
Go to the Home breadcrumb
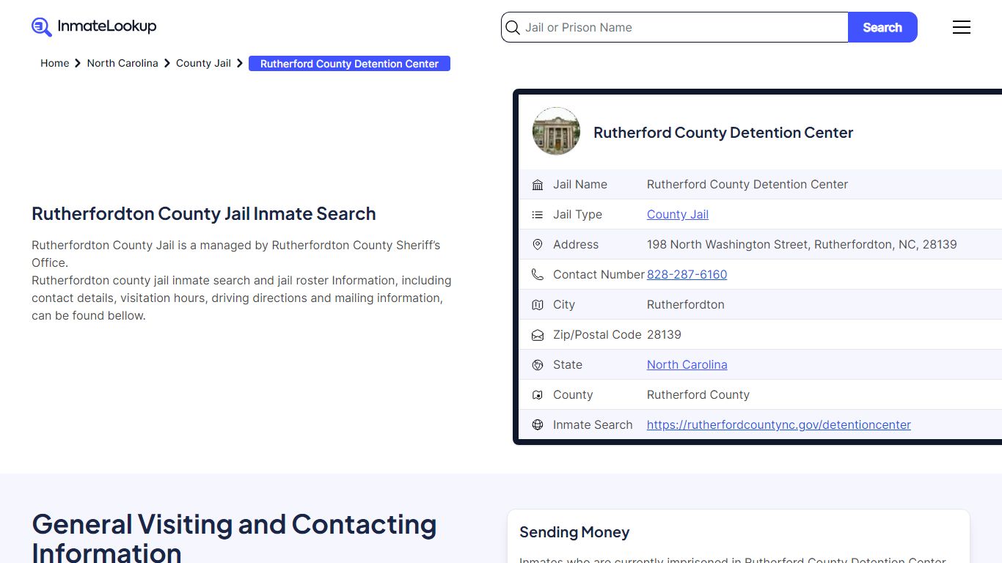click(x=54, y=63)
